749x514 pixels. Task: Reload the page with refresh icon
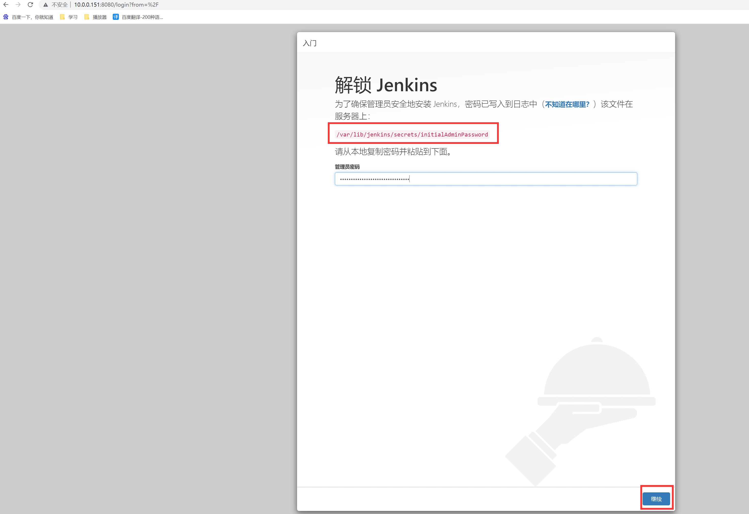(30, 5)
